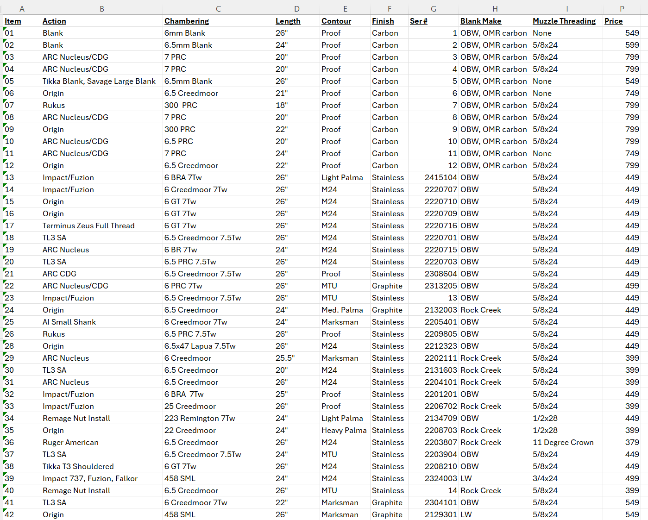Select the 6mm Blank chambering cell

(x=218, y=33)
